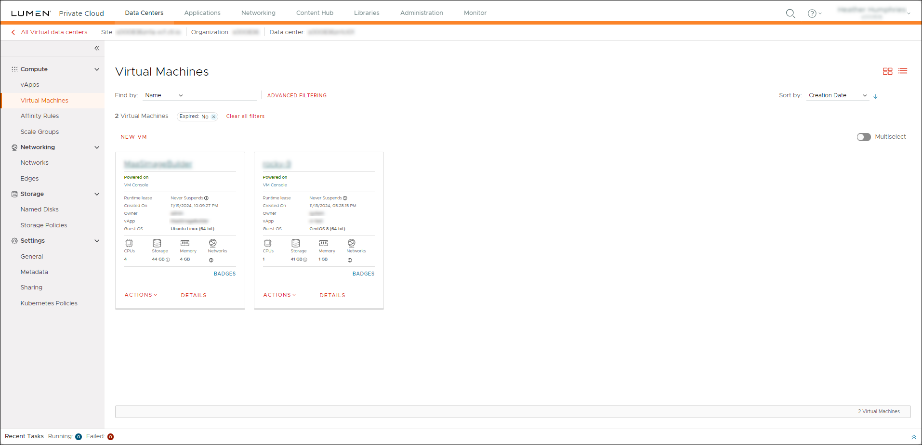Click the NEW VM button
Screen dimensions: 922x445
pyautogui.click(x=133, y=137)
